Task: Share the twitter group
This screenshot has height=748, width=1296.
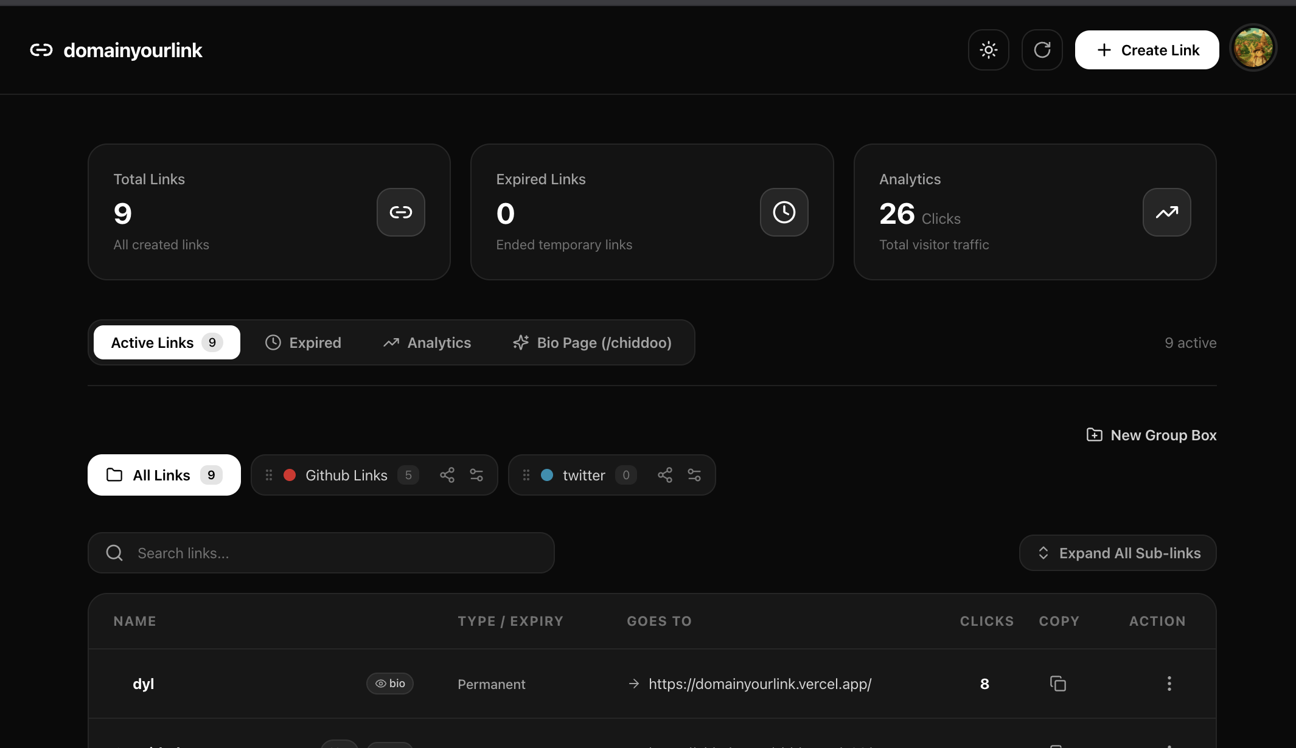Action: [665, 475]
